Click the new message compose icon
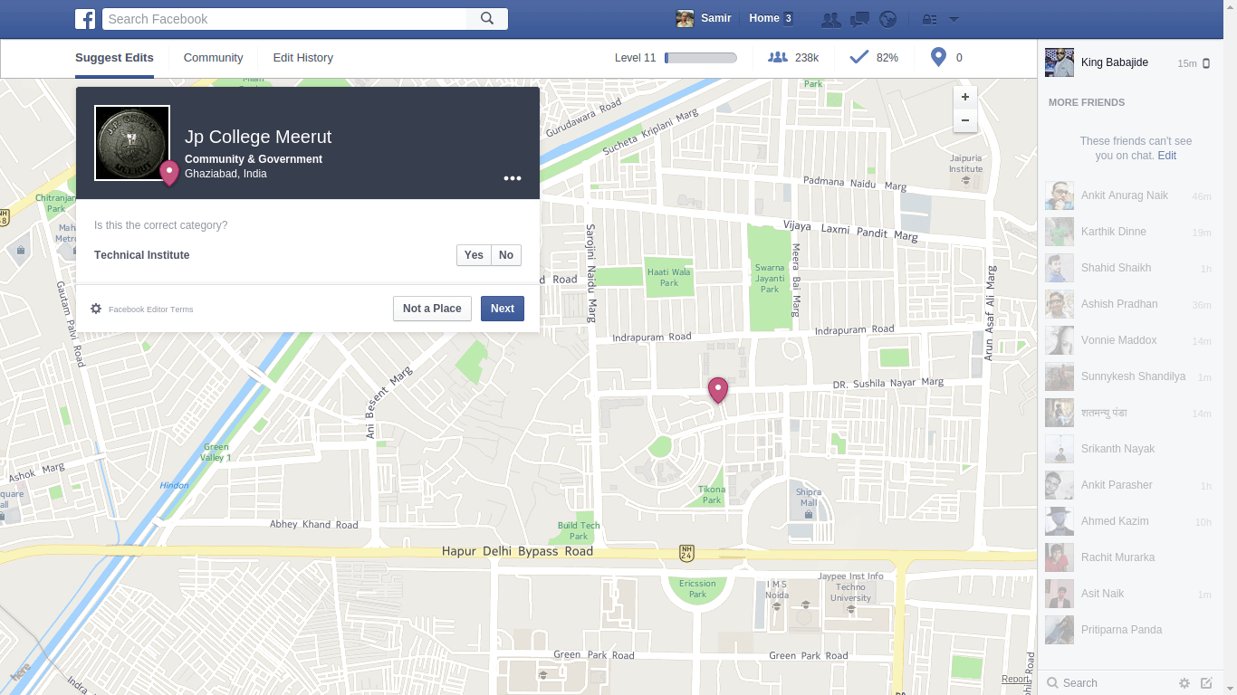 (x=1206, y=683)
